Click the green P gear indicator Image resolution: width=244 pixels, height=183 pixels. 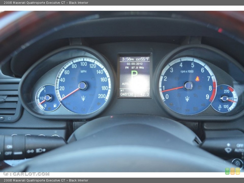tap(134, 75)
